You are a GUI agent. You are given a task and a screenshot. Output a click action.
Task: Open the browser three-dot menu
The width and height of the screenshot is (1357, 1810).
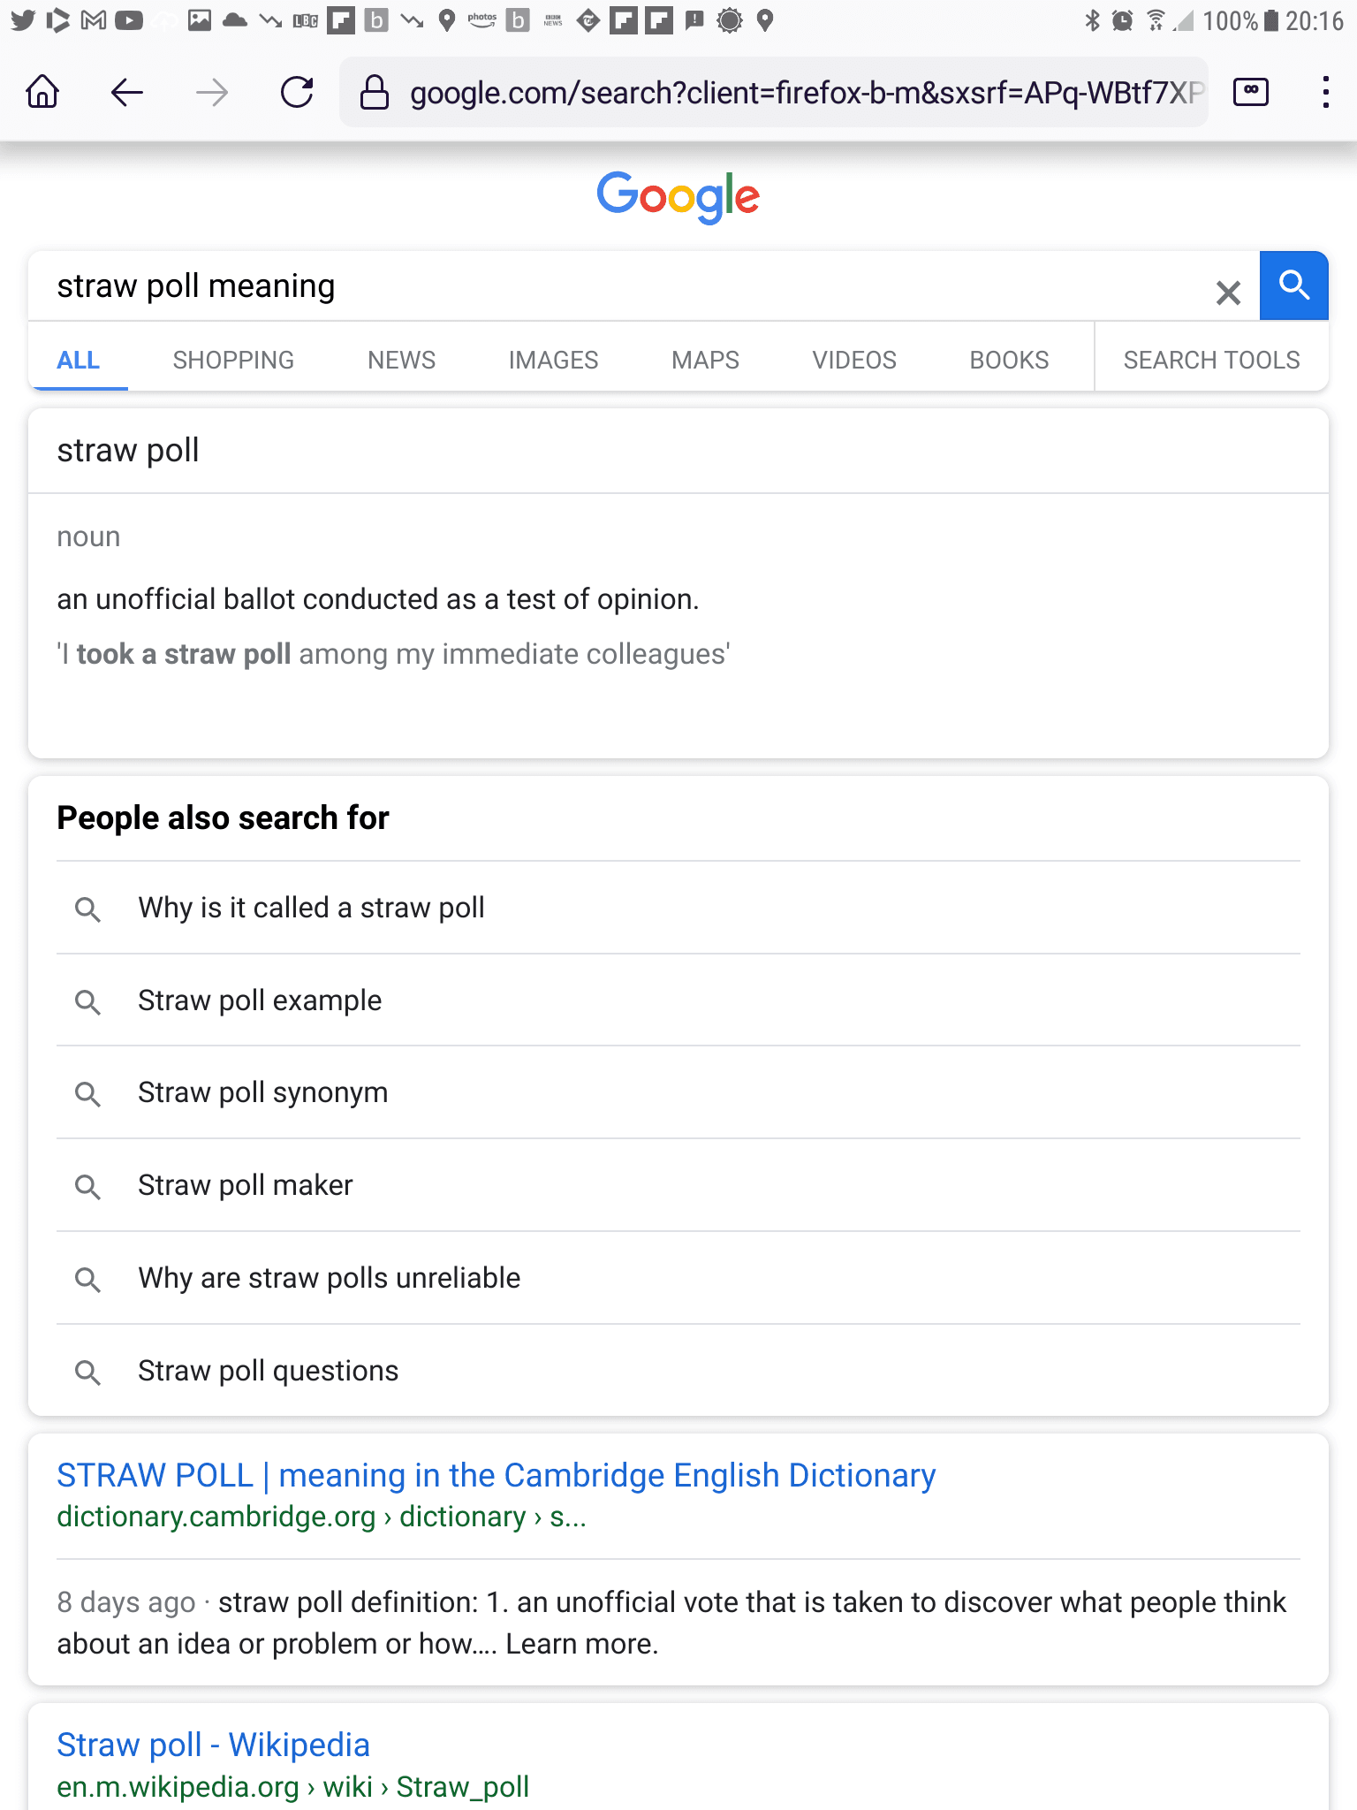coord(1325,92)
